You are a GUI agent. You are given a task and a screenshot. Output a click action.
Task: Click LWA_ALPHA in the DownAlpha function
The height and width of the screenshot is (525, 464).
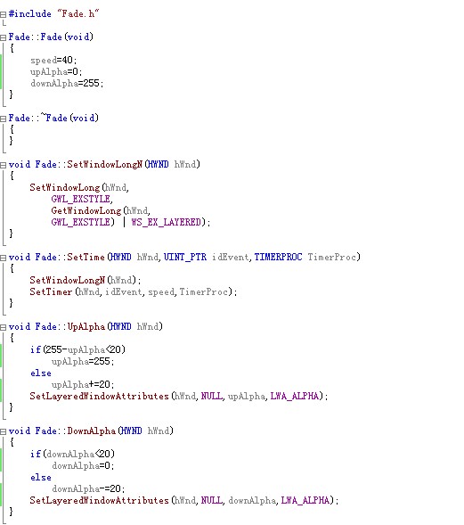[x=305, y=500]
